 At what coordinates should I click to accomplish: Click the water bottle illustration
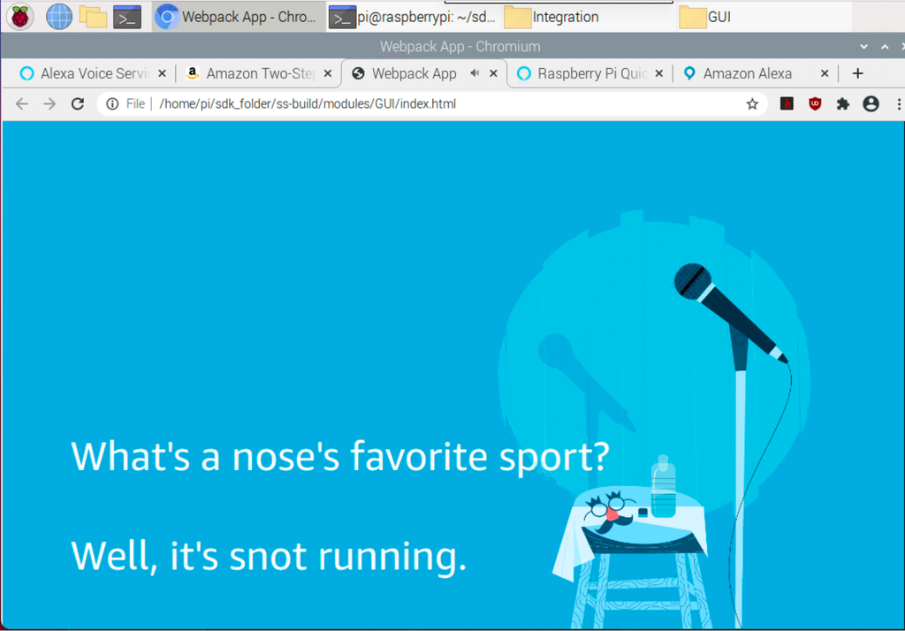point(663,486)
